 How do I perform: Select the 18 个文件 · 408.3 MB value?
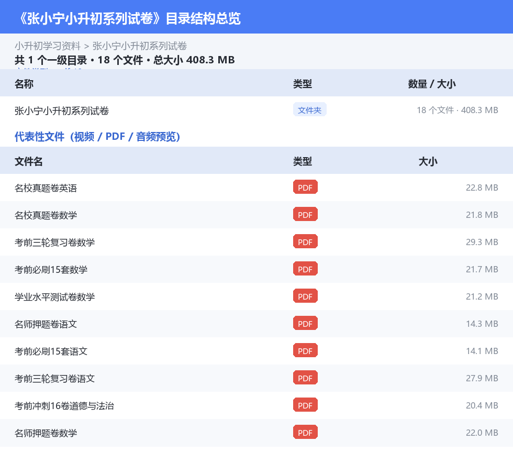click(458, 110)
